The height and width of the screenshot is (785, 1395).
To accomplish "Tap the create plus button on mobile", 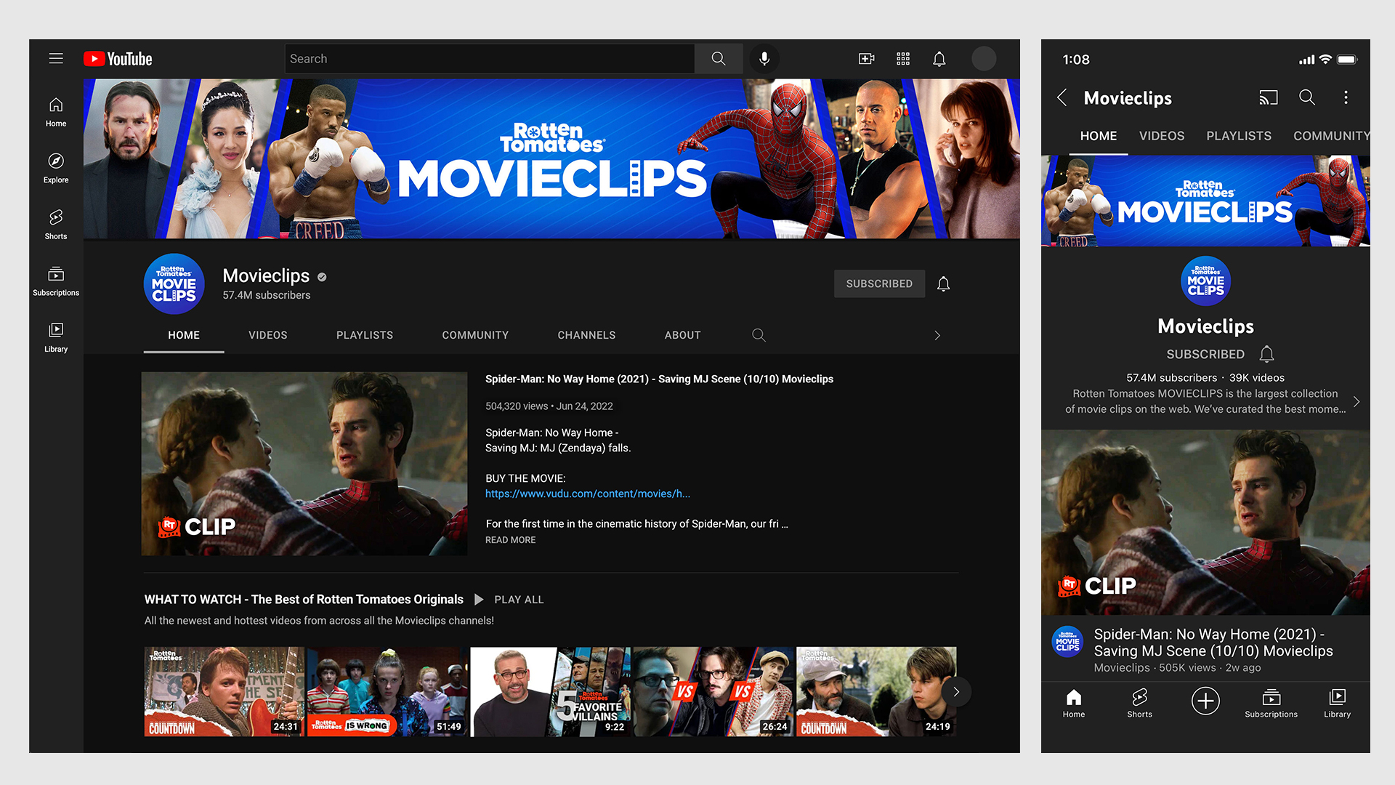I will click(1205, 701).
